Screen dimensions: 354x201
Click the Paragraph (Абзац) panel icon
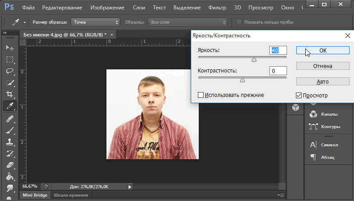tap(313, 157)
